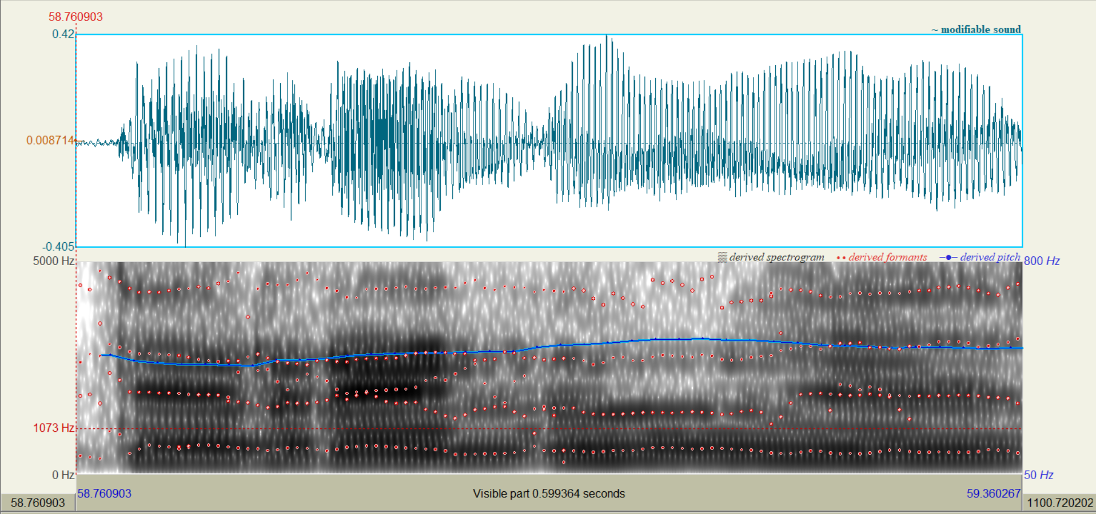Click the 0.42 maximum amplitude label
Screen dimensions: 1096x514
(63, 34)
